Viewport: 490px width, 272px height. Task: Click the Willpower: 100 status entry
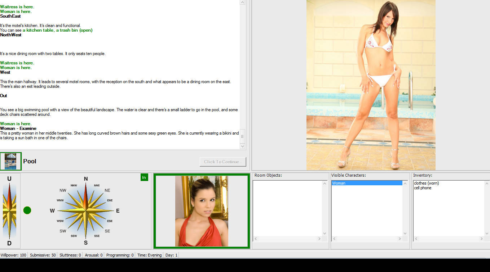pos(14,255)
